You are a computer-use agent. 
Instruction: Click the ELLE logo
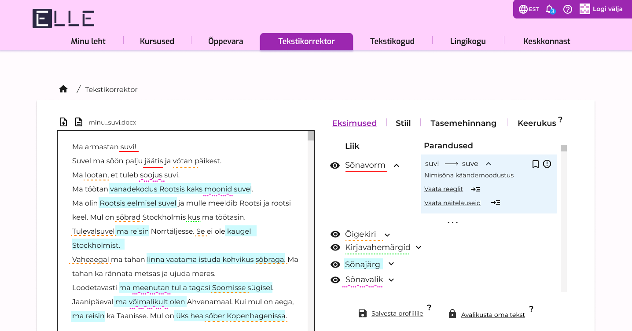click(x=63, y=18)
